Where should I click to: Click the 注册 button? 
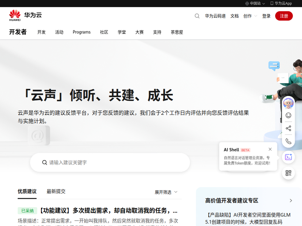pyautogui.click(x=284, y=16)
